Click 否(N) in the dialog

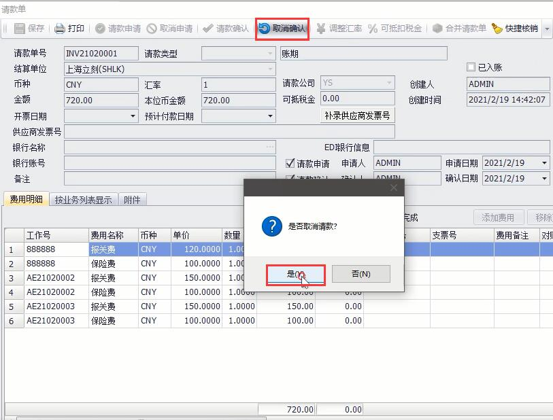pos(361,274)
